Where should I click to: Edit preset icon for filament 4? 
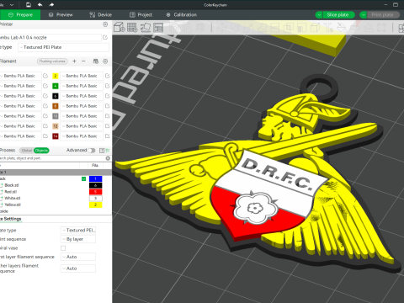107,86
